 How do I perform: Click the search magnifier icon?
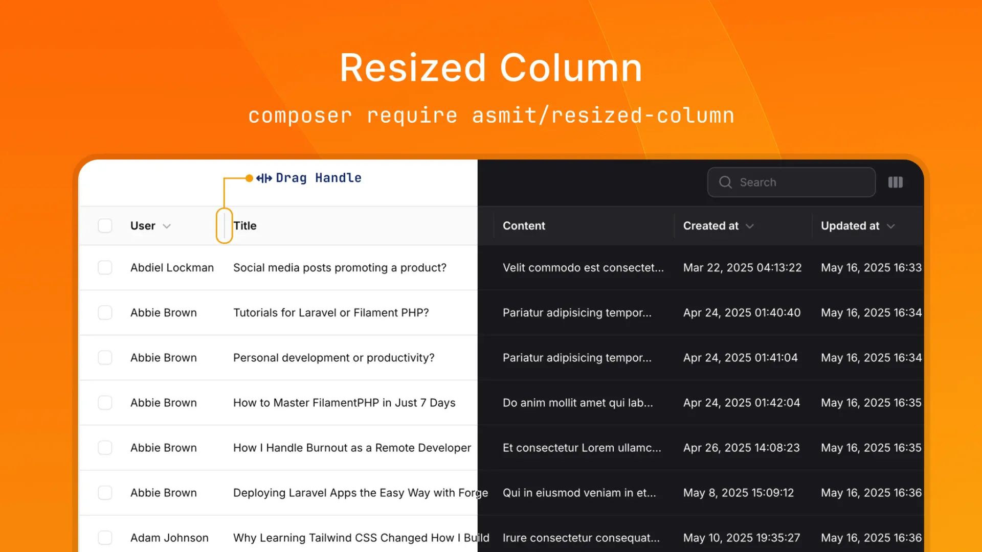coord(725,182)
